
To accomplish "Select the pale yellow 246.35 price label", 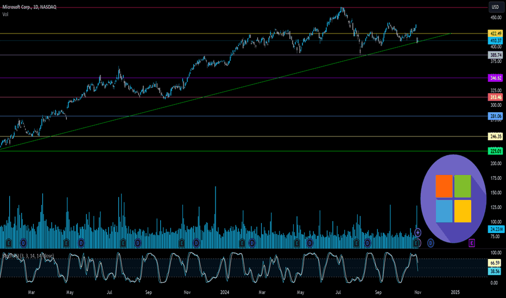I will point(496,137).
